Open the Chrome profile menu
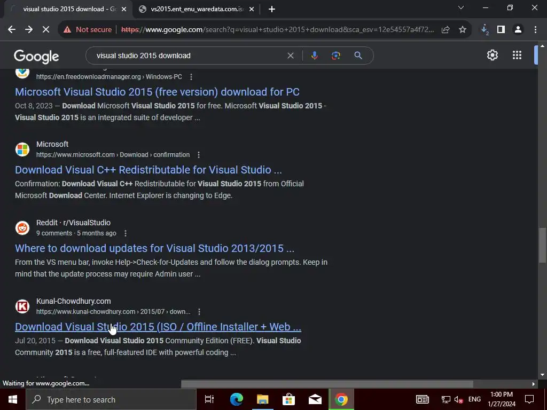Screen dimensions: 547x410 click(518, 30)
